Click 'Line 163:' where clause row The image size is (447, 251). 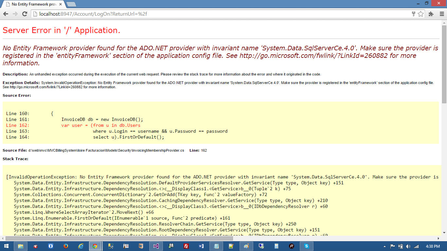tap(117, 131)
